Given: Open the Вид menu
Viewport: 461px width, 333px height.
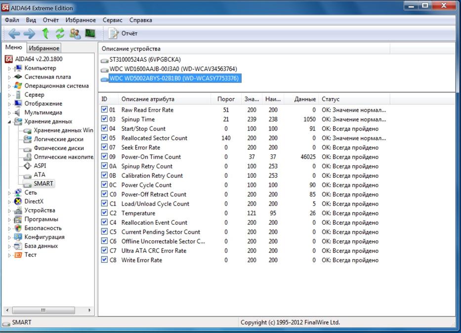Looking at the screenshot, I should [x=31, y=20].
